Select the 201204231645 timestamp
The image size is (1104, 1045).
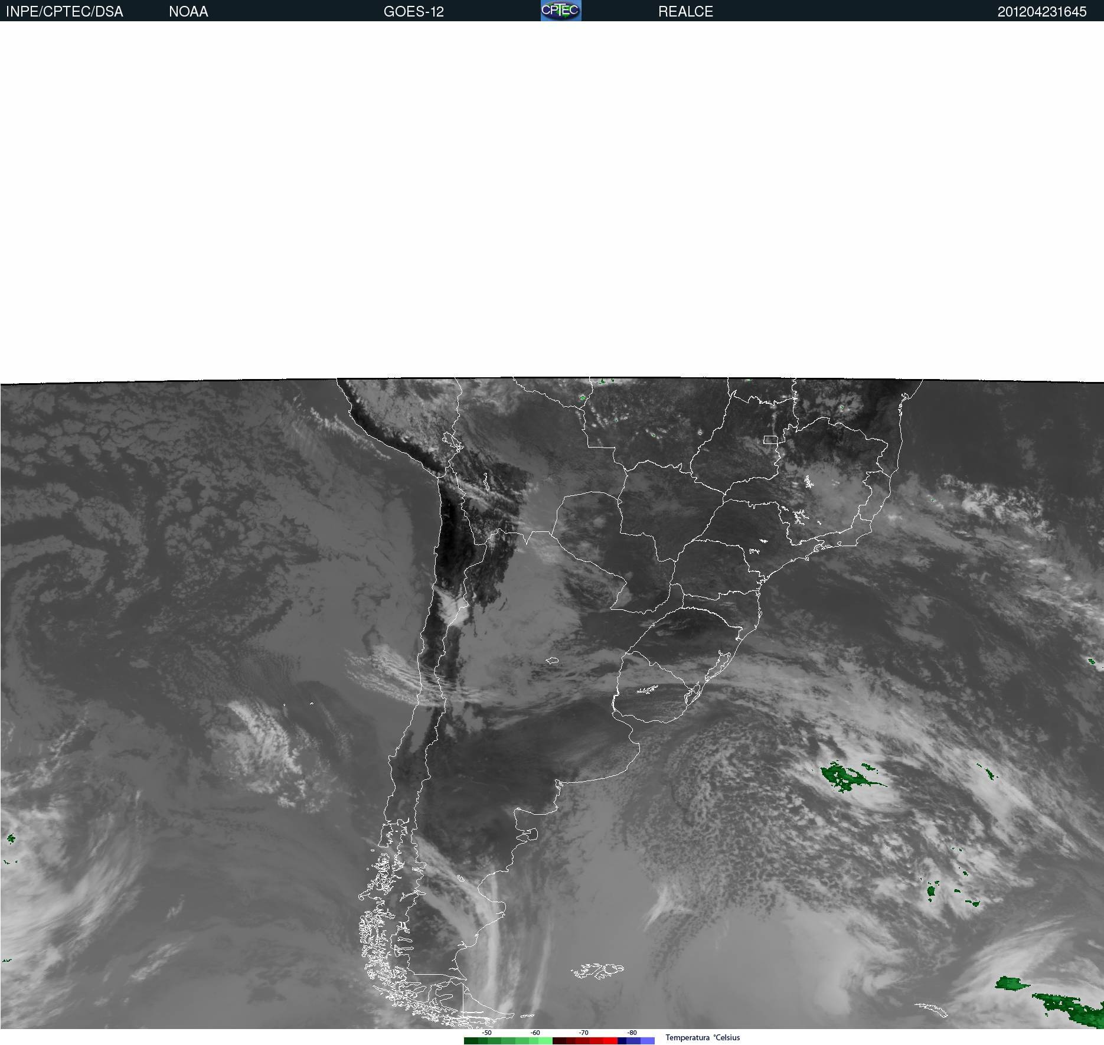click(1042, 12)
